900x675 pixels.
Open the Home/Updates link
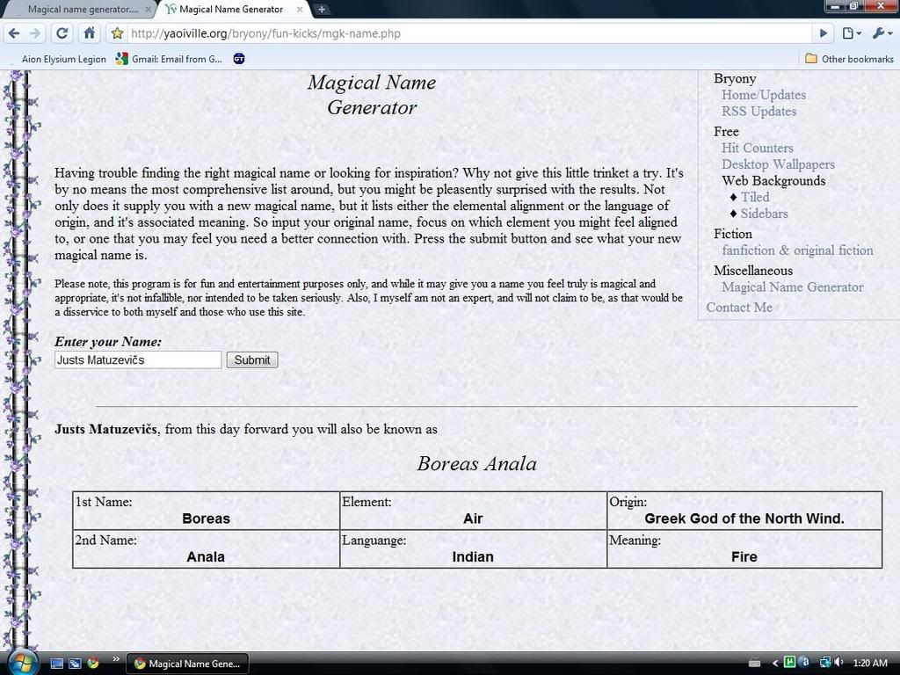pos(764,95)
